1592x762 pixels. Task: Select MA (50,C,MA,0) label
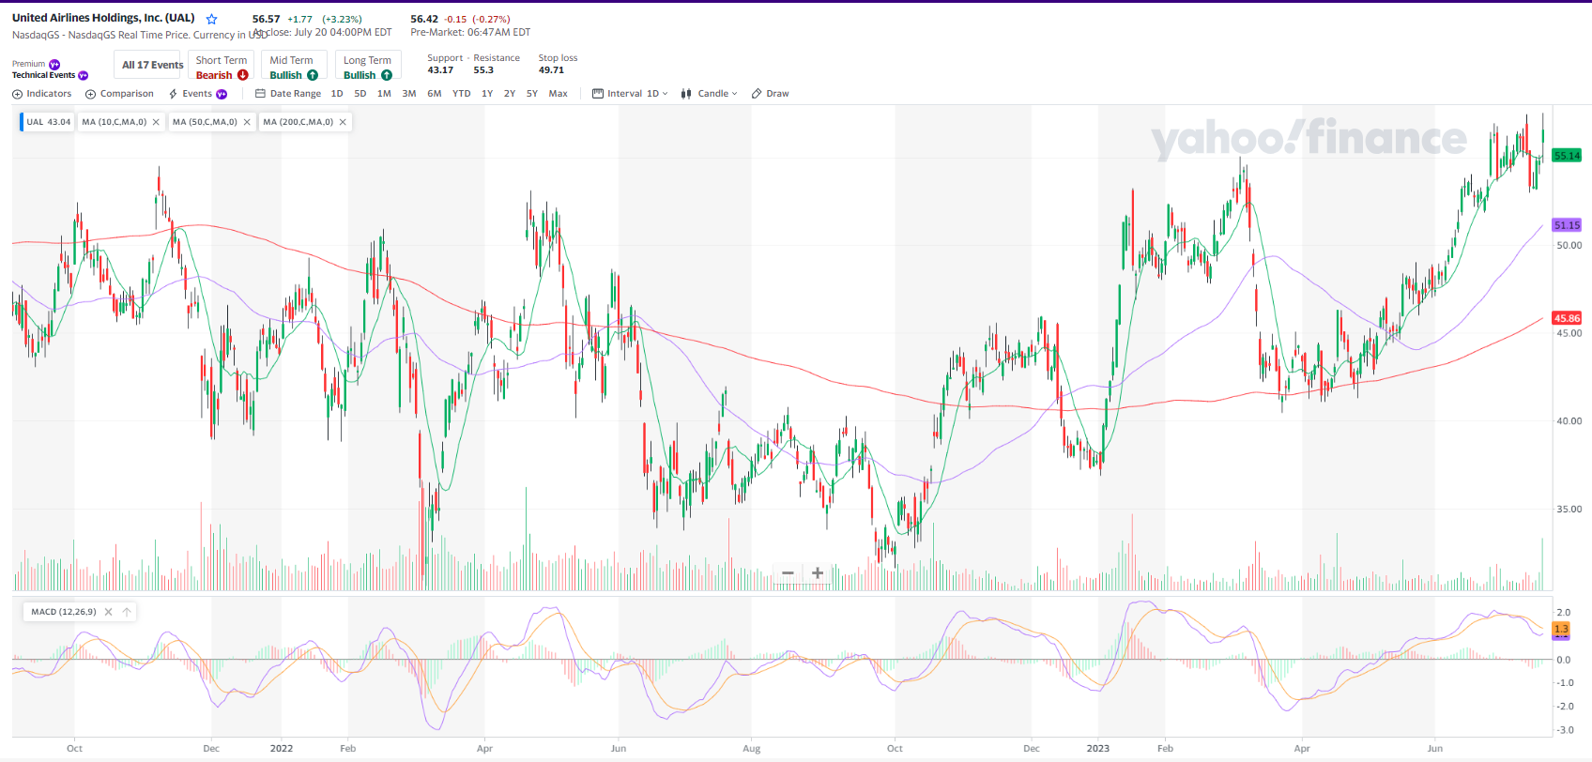pyautogui.click(x=205, y=122)
